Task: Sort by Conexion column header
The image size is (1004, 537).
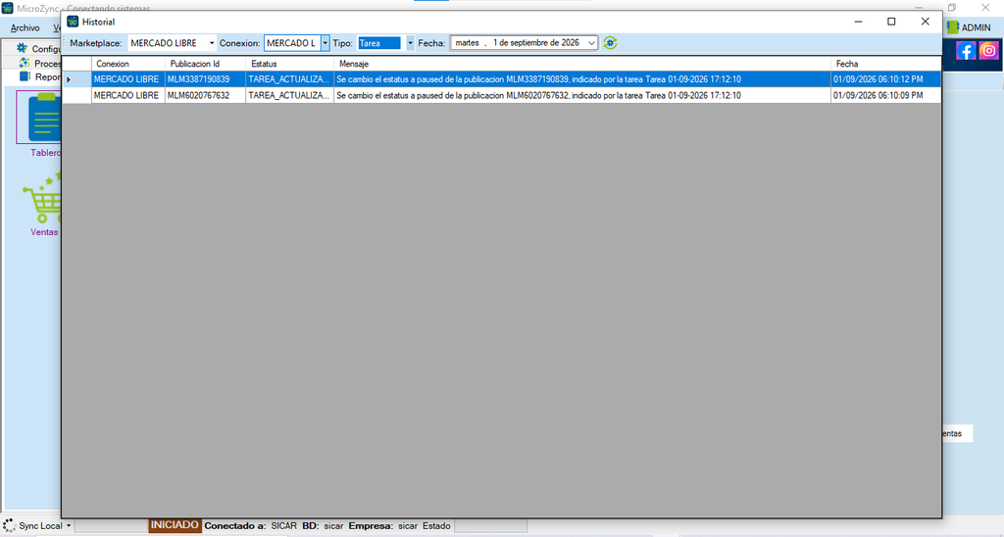Action: [x=128, y=64]
